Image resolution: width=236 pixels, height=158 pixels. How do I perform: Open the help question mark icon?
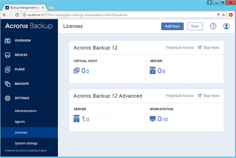[x=213, y=26]
